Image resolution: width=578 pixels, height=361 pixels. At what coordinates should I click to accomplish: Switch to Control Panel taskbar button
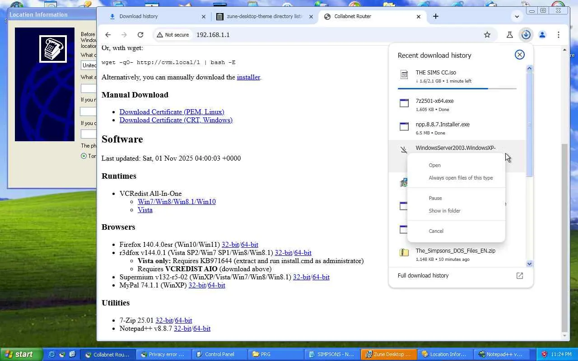click(219, 354)
